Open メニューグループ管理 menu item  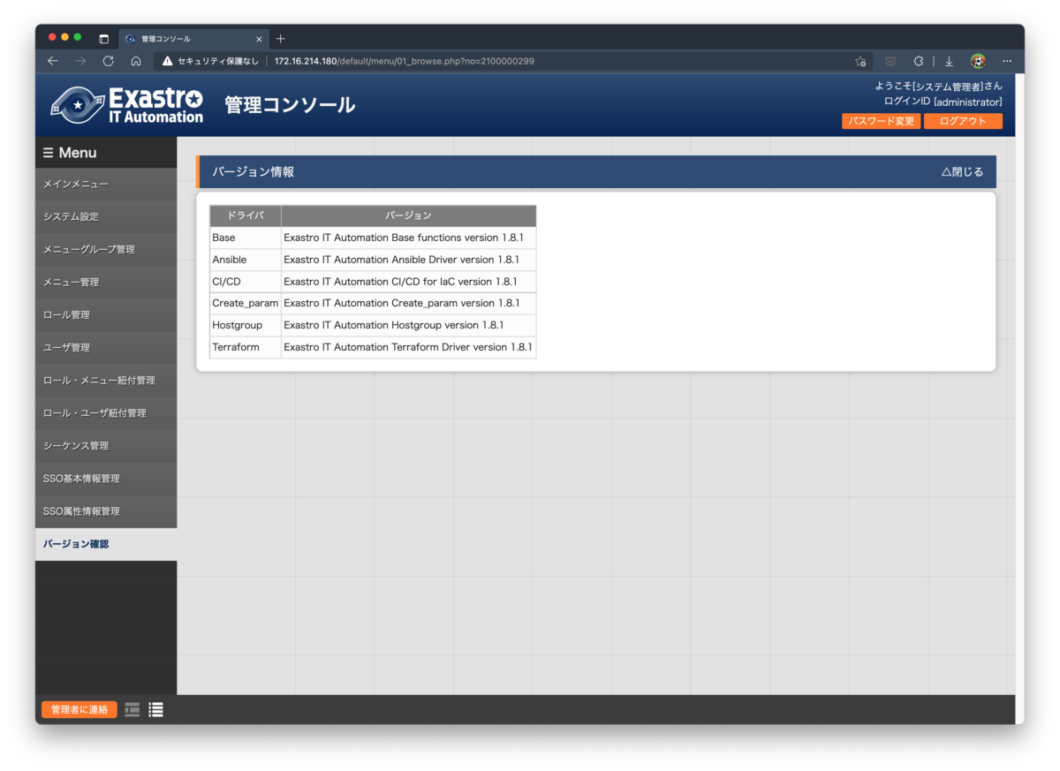106,250
